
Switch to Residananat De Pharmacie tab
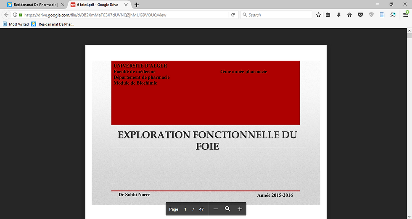coord(35,5)
